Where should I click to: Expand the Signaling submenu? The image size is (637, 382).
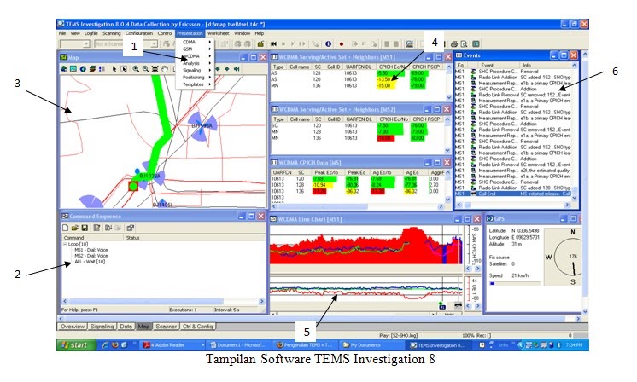(196, 70)
